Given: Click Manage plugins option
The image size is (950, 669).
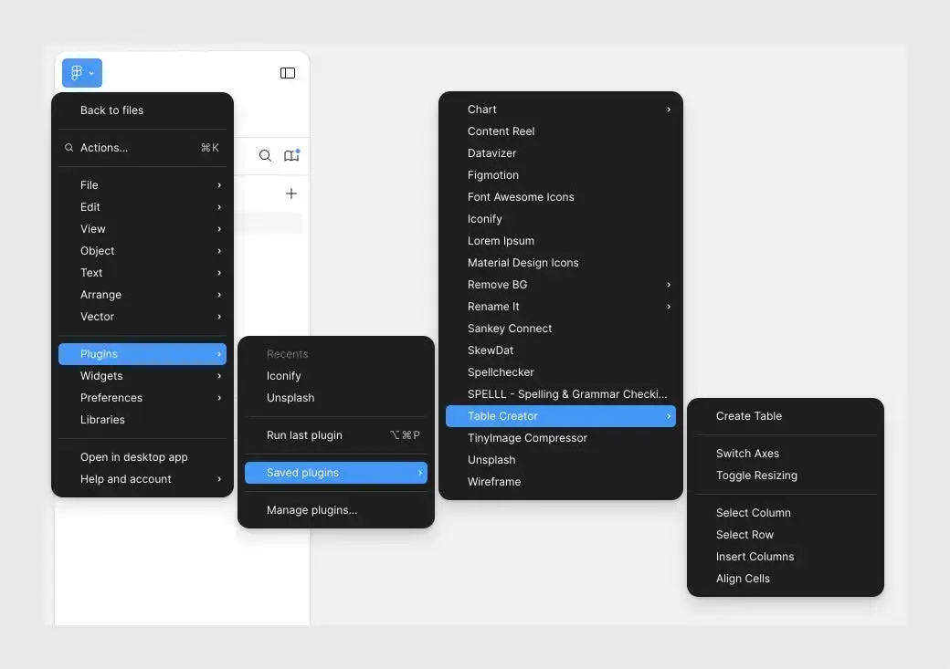Looking at the screenshot, I should point(311,510).
